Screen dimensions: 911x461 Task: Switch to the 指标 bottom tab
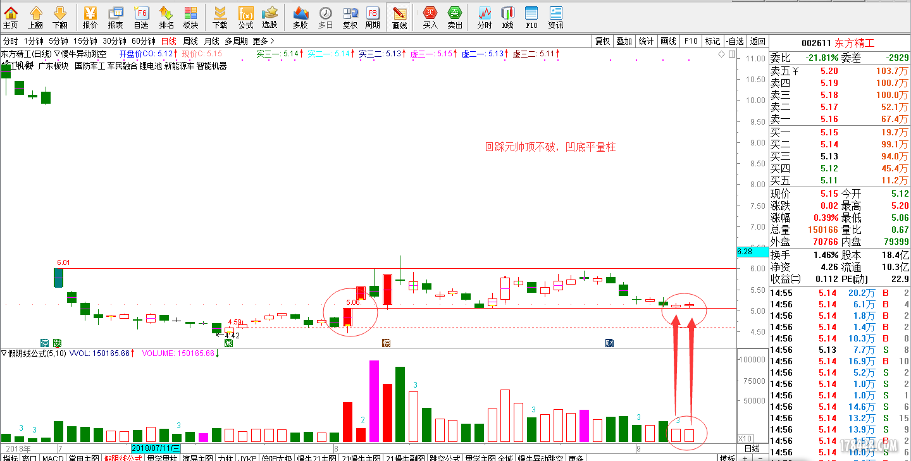click(10, 457)
